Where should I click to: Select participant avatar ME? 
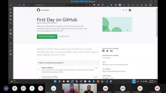[157, 88]
